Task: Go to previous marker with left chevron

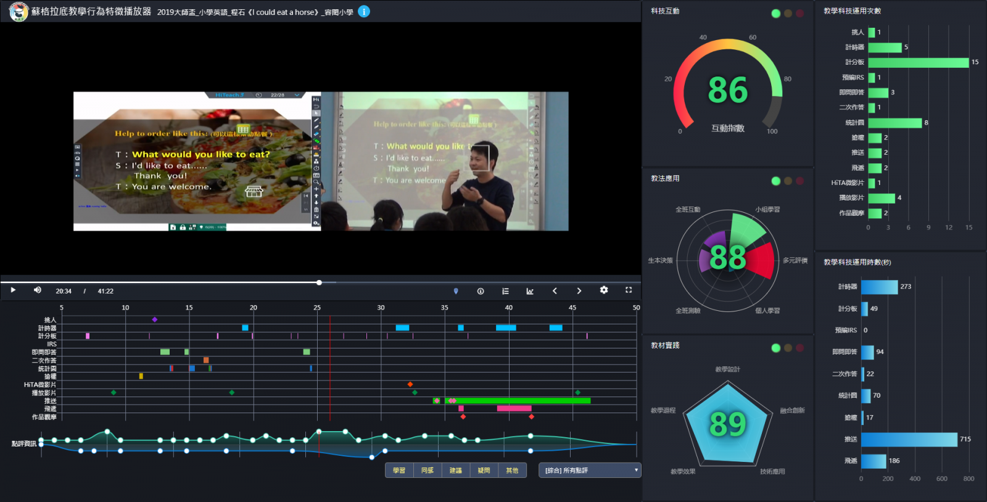Action: [x=555, y=291]
